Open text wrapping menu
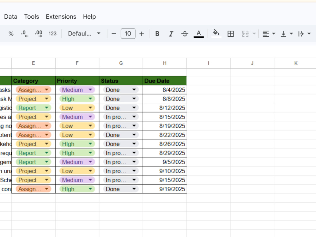The height and width of the screenshot is (237, 316). pos(304,34)
